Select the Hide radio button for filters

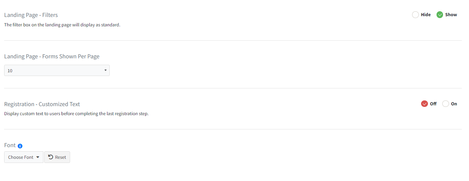click(415, 15)
